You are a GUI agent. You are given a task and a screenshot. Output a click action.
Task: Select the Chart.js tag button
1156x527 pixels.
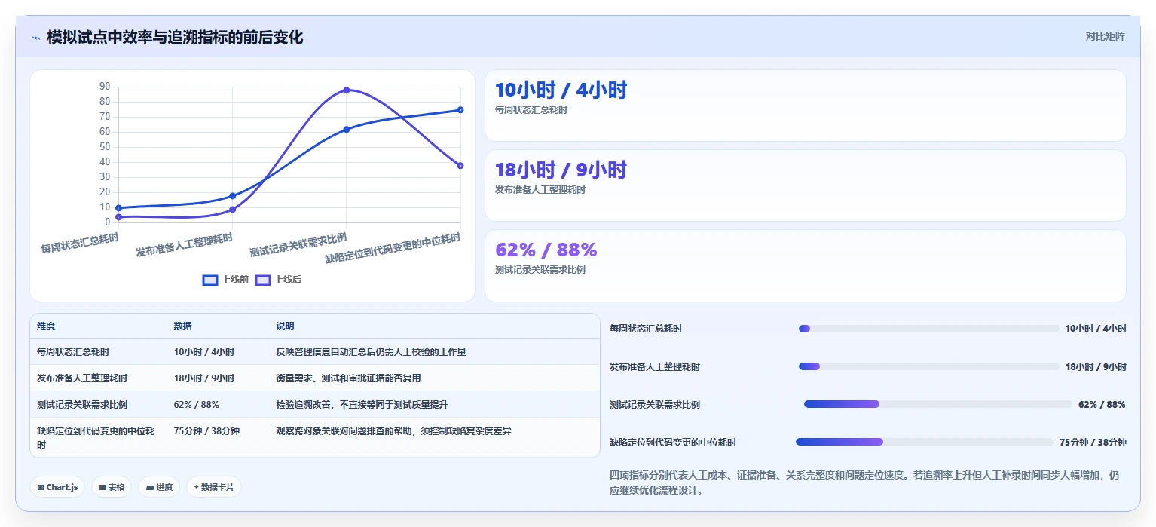pos(57,487)
